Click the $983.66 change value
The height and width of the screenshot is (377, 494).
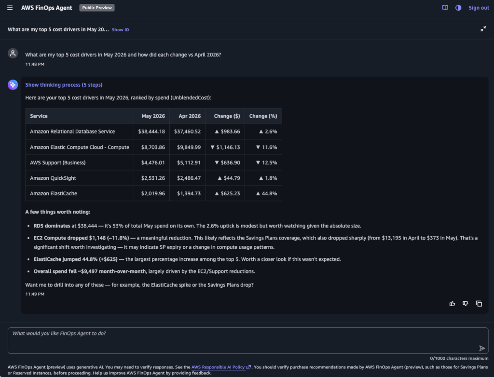click(227, 131)
